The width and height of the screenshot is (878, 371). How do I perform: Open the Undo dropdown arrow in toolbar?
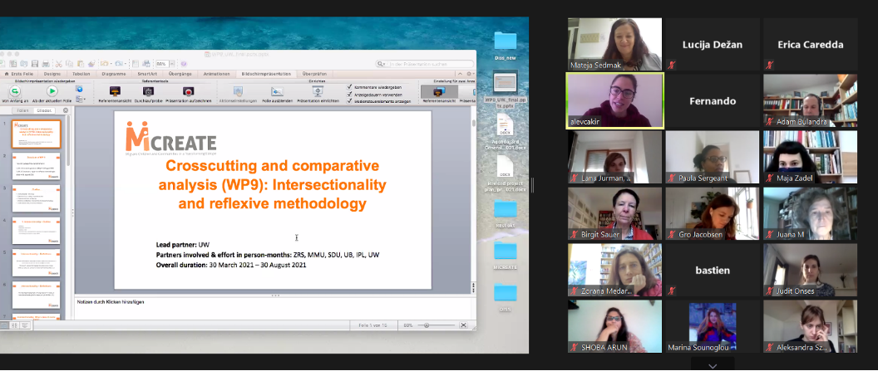coord(111,64)
